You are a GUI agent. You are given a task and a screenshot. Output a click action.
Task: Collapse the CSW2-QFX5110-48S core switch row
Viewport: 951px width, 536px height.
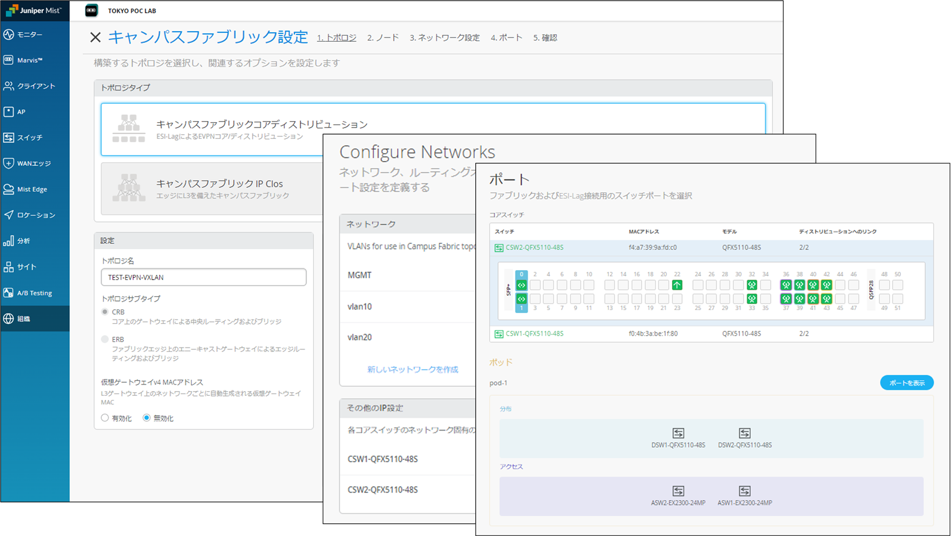pos(534,247)
